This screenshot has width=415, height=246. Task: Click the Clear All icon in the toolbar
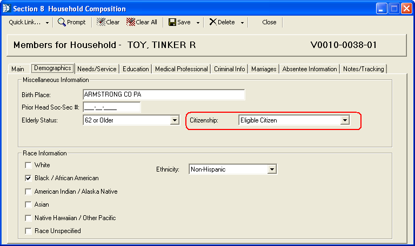(130, 22)
